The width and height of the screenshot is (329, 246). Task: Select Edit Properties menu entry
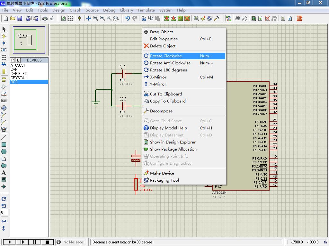pyautogui.click(x=164, y=39)
